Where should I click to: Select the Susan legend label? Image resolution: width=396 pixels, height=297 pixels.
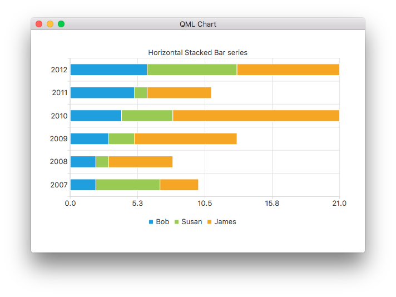pos(192,222)
